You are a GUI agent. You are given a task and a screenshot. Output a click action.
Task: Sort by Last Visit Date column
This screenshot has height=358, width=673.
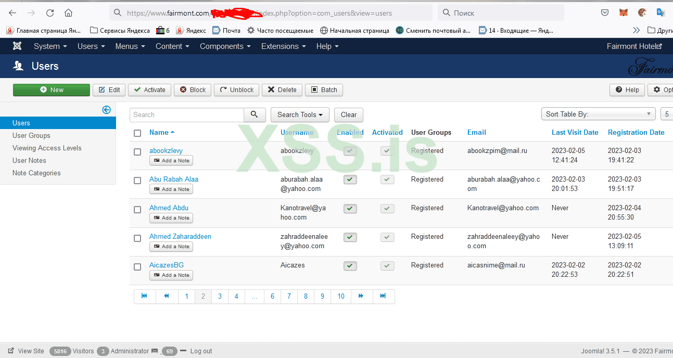575,133
